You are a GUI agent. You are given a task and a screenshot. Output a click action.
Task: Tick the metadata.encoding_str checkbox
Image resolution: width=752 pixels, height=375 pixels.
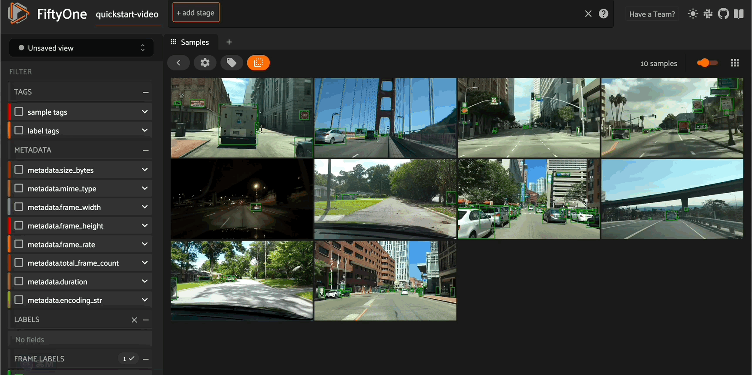(19, 300)
